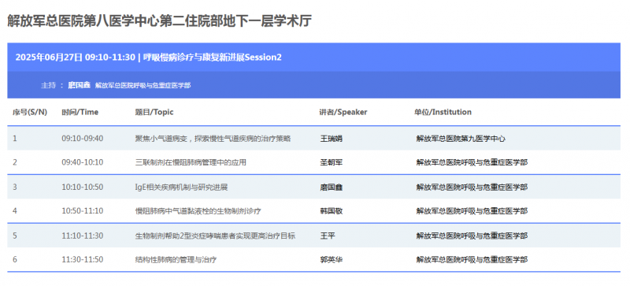
Task: Click serial number 2 in the 09:40-10:10 row
Action: (x=15, y=162)
